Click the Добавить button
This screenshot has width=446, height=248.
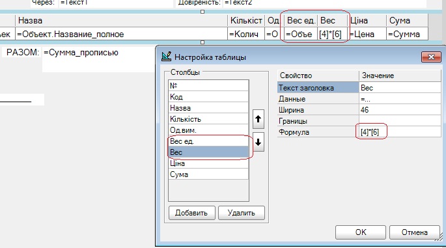(x=191, y=213)
